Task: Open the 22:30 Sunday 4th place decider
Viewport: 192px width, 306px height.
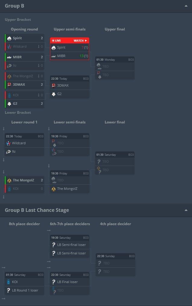Action: pos(115,265)
